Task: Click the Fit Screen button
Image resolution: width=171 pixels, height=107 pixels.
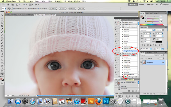Action: coord(63,9)
